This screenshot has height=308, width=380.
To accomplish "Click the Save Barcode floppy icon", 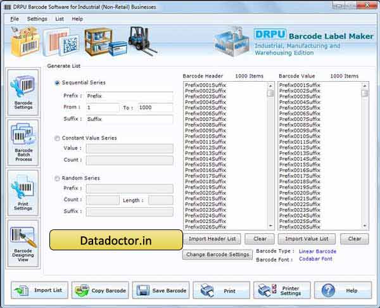I will (143, 290).
